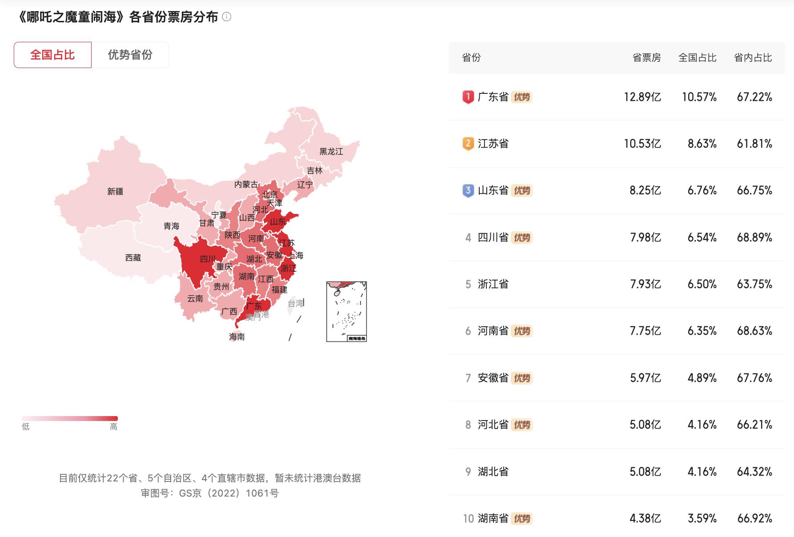Click the 全国占比 column header in the table
Screen dimensions: 794x537
(x=697, y=58)
